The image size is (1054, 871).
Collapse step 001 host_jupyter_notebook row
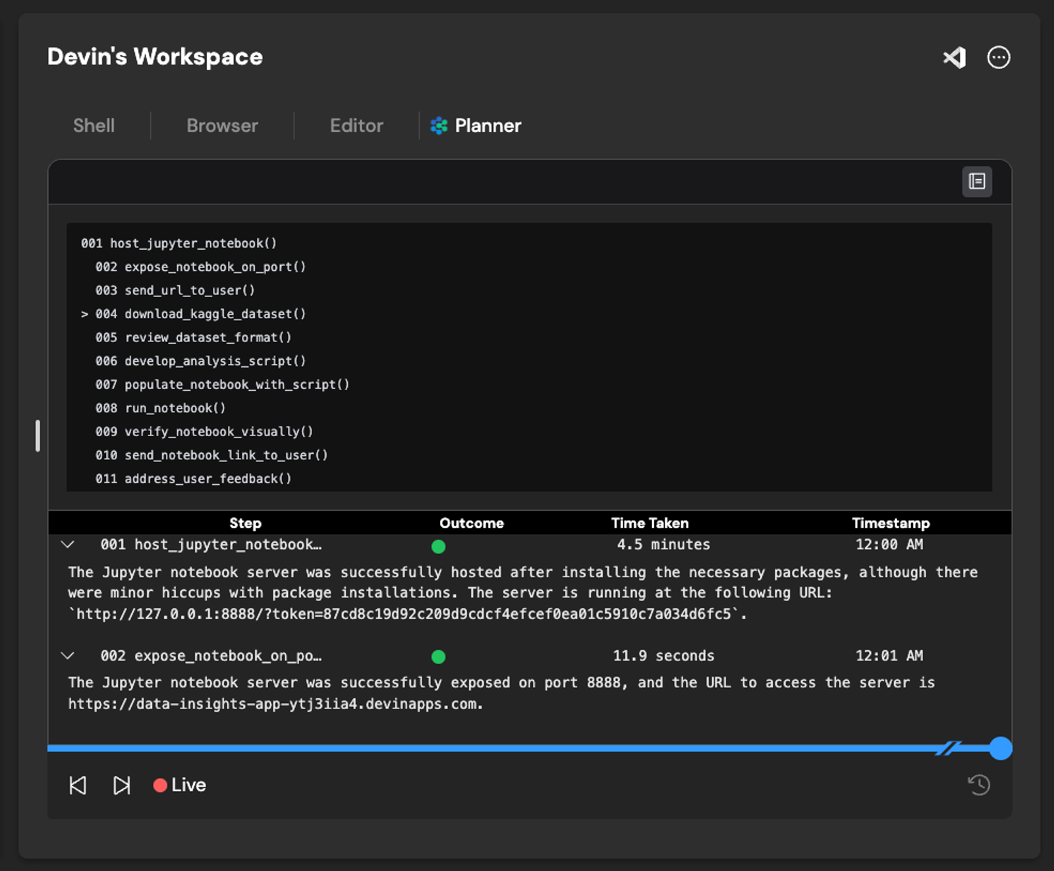[x=67, y=545]
